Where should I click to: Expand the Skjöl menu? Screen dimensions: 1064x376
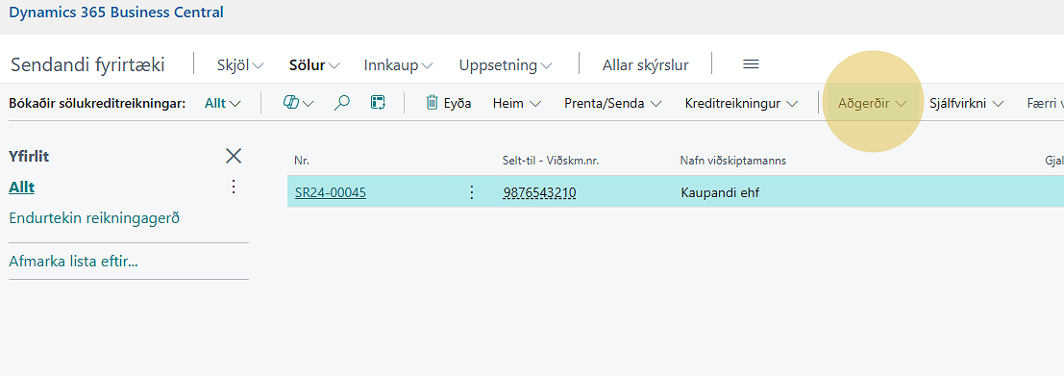point(240,65)
